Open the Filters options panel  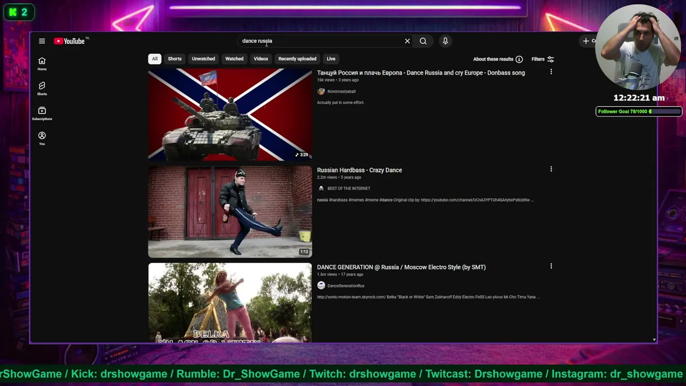point(542,59)
